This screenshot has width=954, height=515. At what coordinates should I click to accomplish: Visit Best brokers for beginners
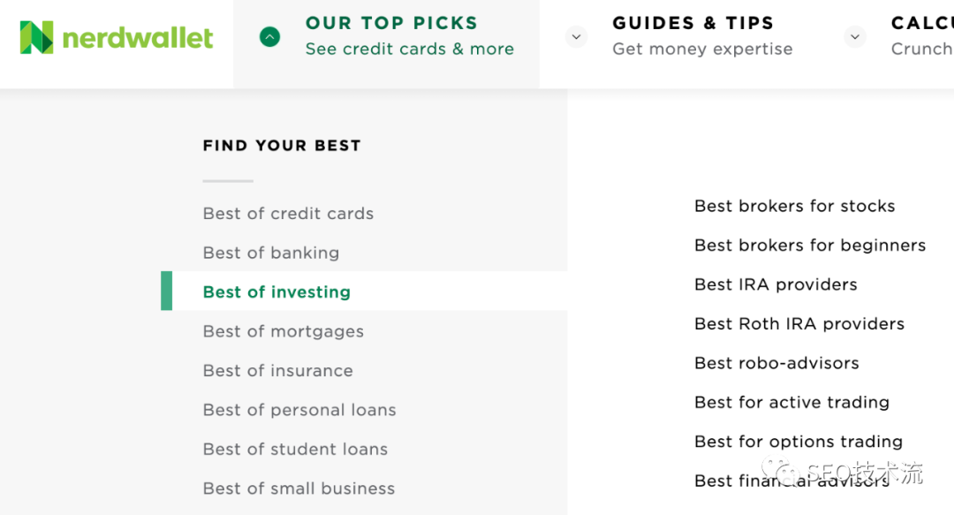[810, 246]
